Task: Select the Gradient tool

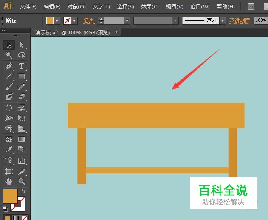Action: click(x=22, y=139)
